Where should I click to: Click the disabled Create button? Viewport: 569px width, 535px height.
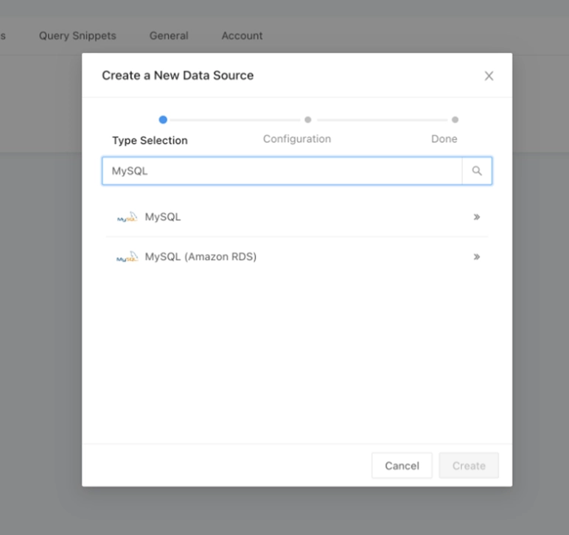[x=469, y=465]
